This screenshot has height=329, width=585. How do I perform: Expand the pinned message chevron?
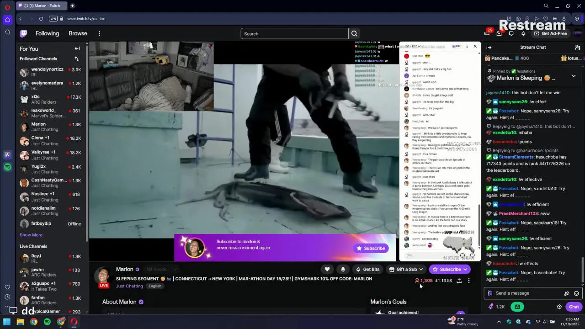pos(574,76)
